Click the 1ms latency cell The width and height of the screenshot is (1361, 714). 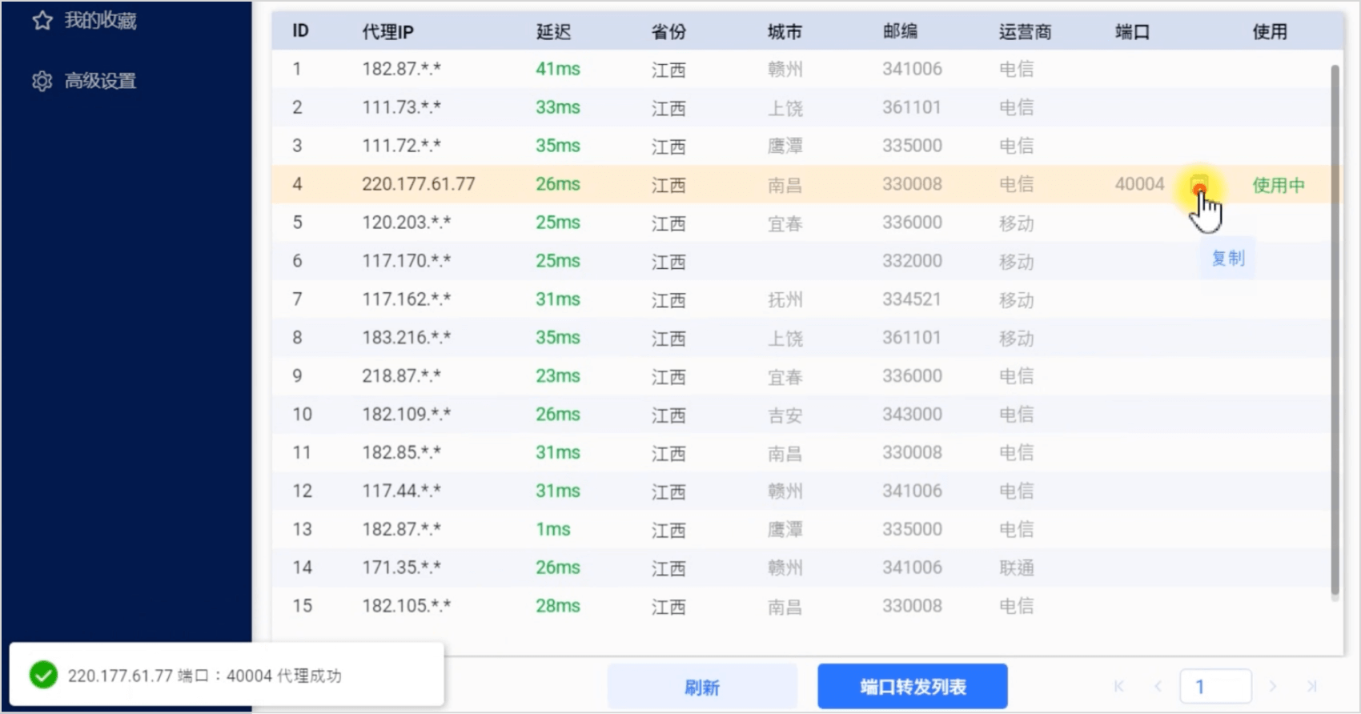(x=553, y=529)
